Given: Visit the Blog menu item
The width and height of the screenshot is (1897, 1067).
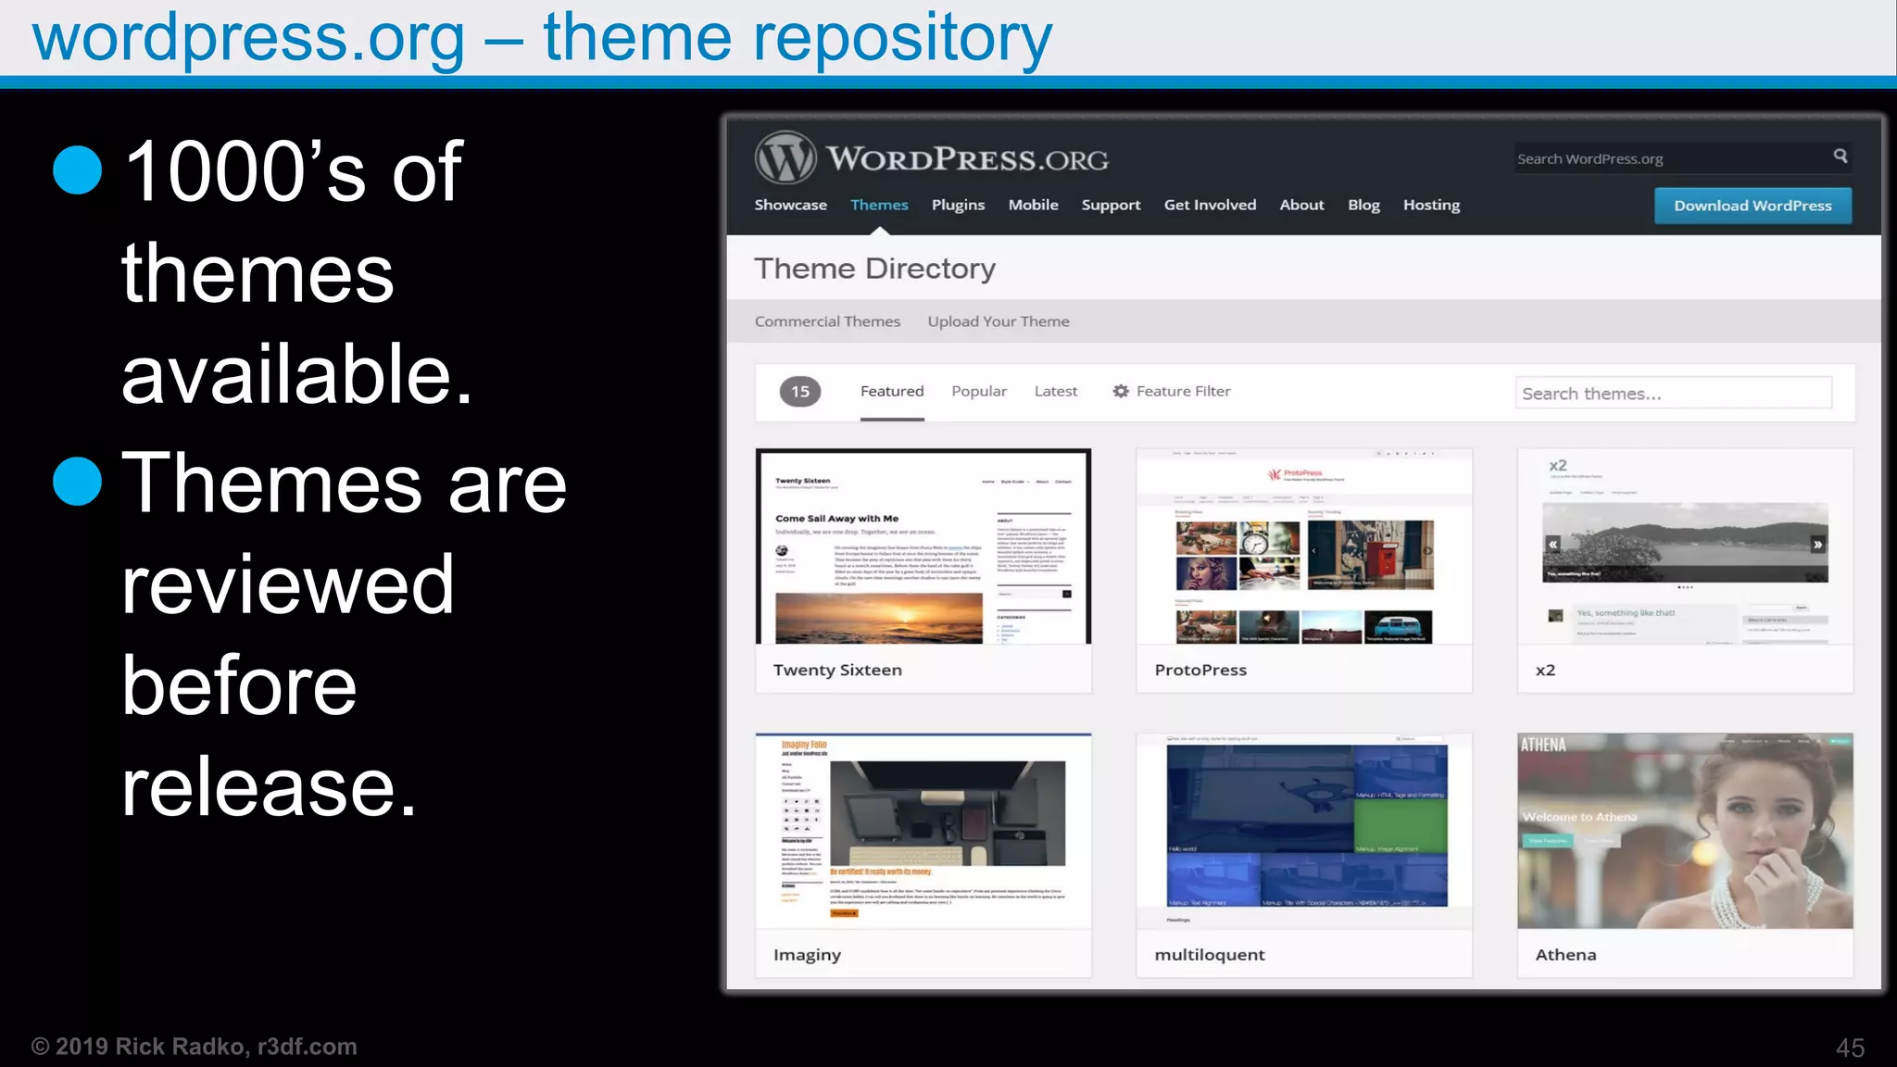Looking at the screenshot, I should (x=1363, y=205).
